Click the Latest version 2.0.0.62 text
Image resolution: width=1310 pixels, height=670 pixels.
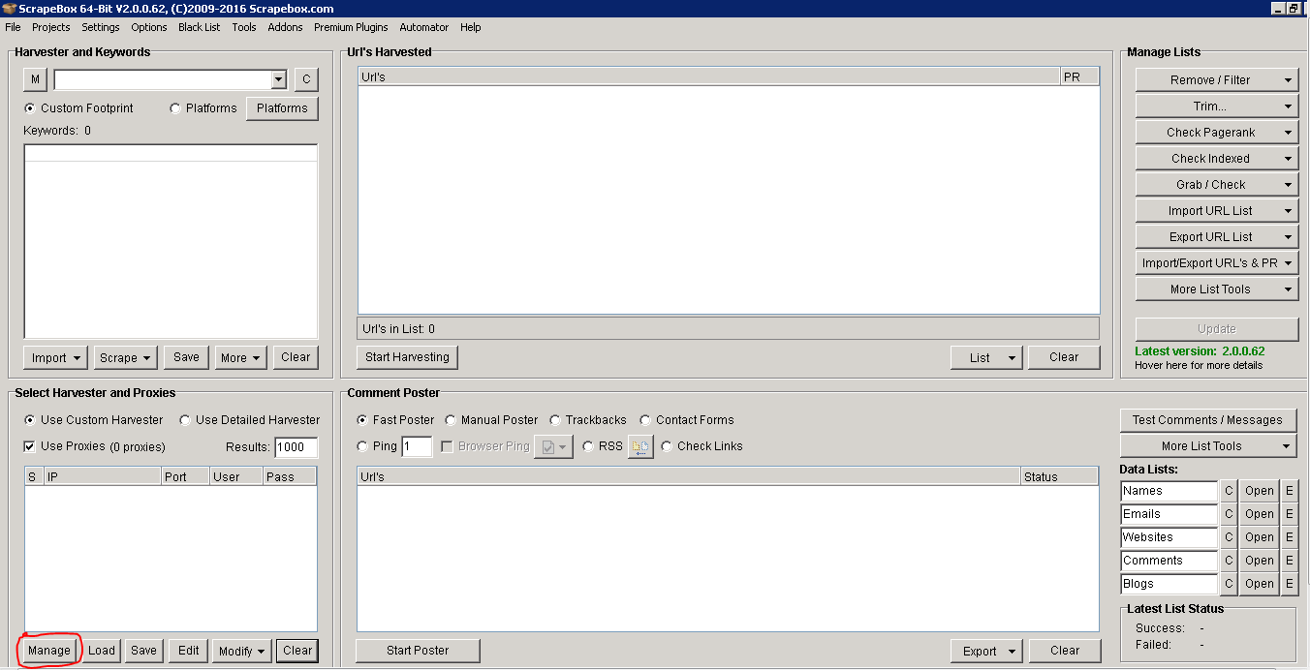1200,350
